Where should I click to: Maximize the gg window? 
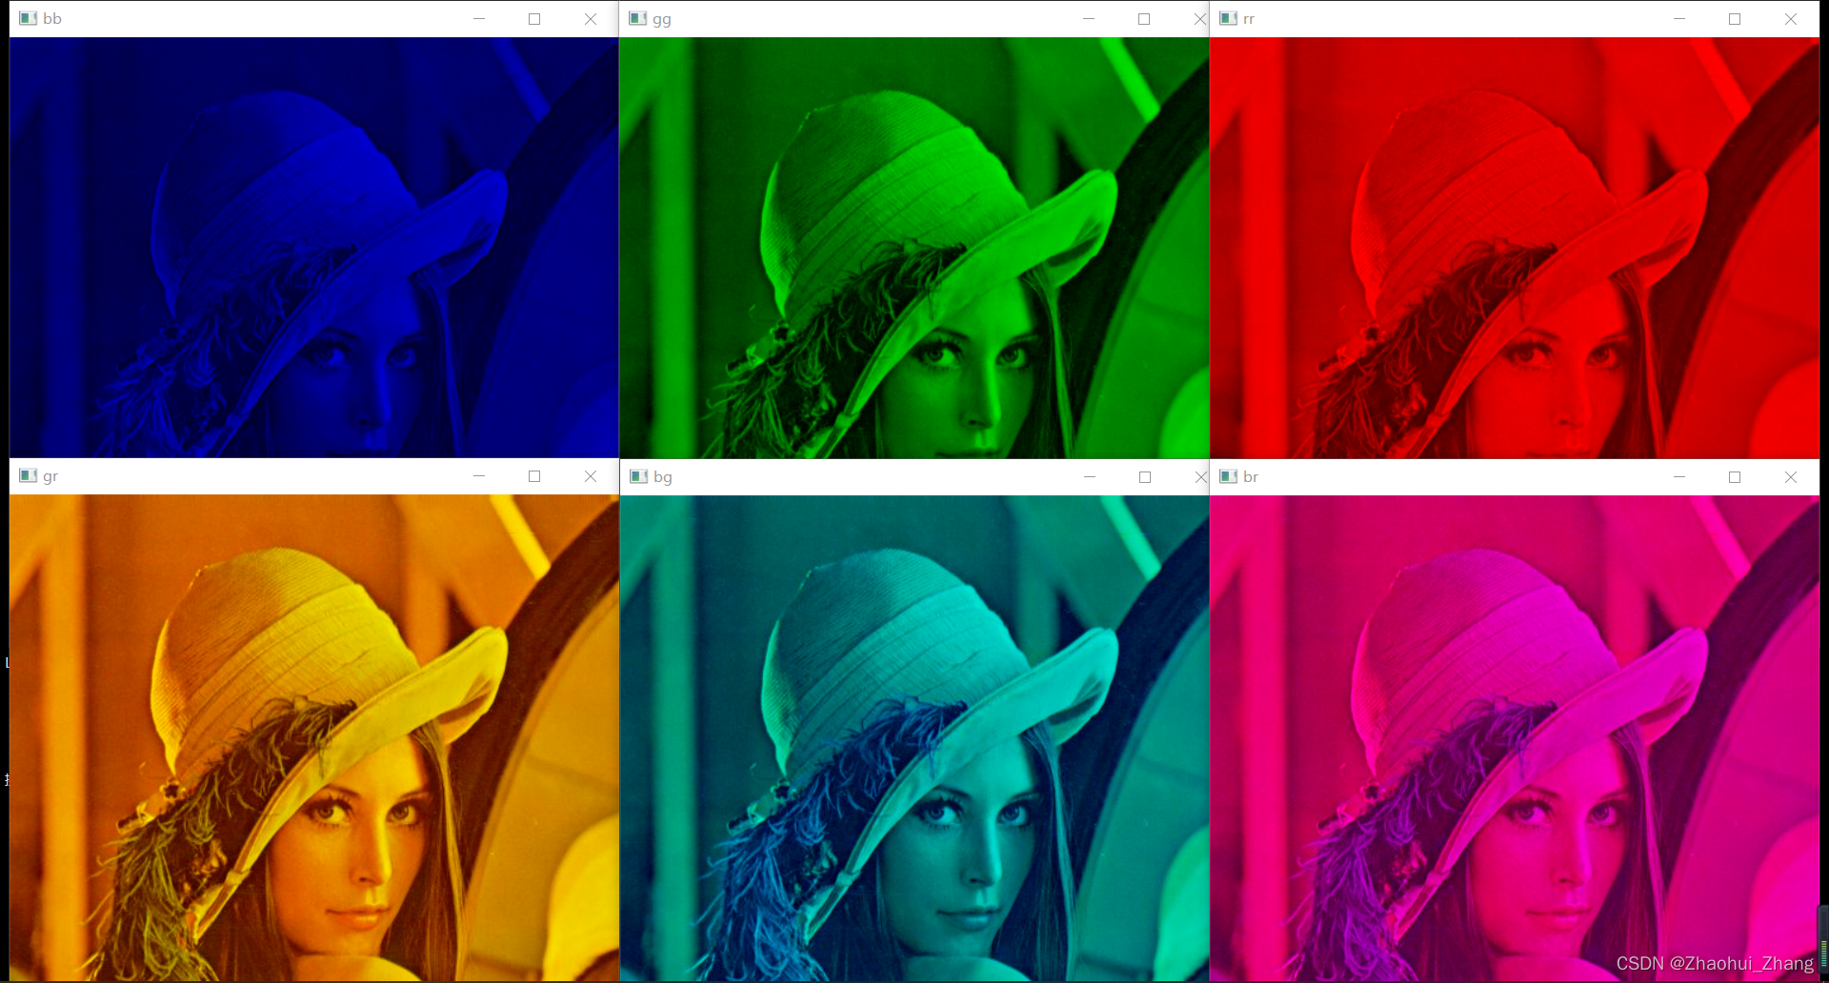(1144, 19)
